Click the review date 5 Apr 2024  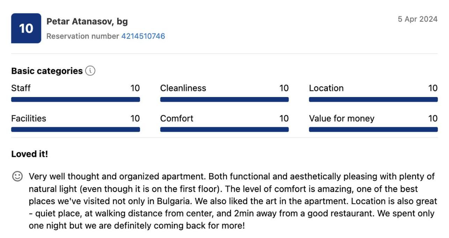pos(418,19)
